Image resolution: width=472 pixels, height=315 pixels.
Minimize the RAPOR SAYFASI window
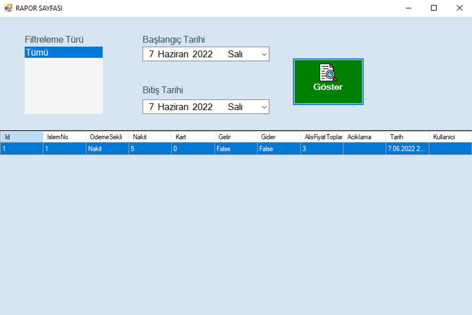click(x=408, y=8)
